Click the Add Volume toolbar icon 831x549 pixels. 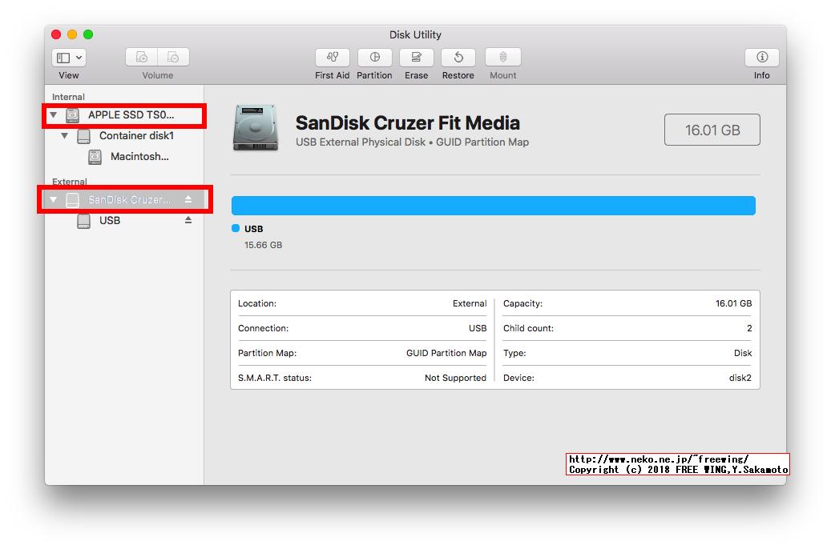point(142,57)
